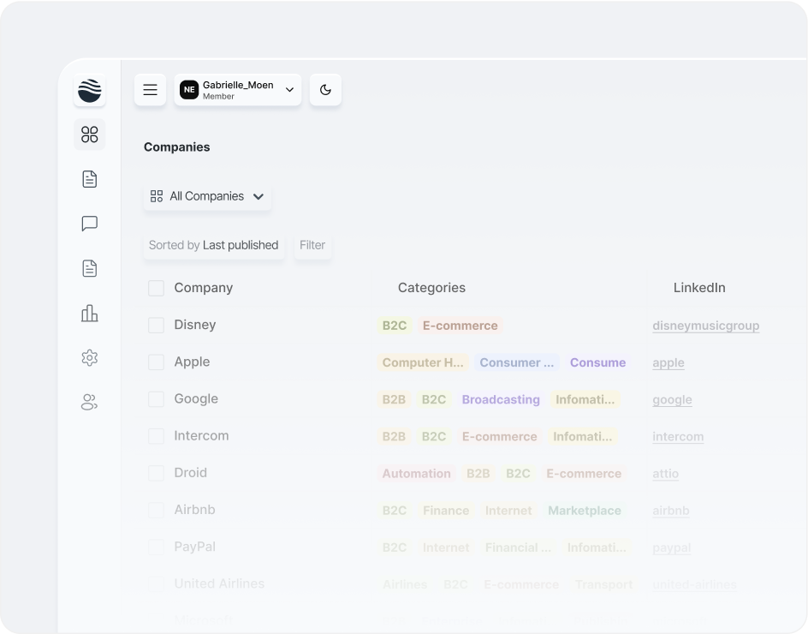Open the paypal LinkedIn link
This screenshot has width=808, height=634.
[671, 547]
